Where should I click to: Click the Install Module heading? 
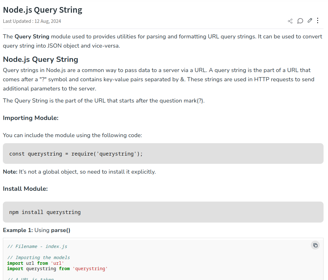click(25, 189)
